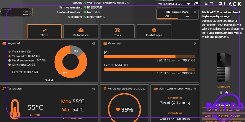Click Kapazität panel help icon
The height and width of the screenshot is (122, 245).
point(94,43)
